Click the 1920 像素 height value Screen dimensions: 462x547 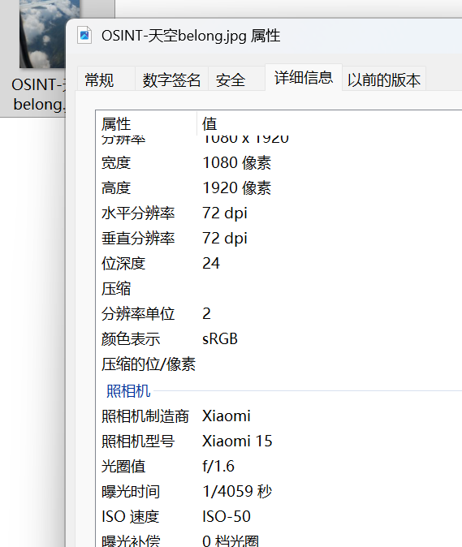[236, 188]
